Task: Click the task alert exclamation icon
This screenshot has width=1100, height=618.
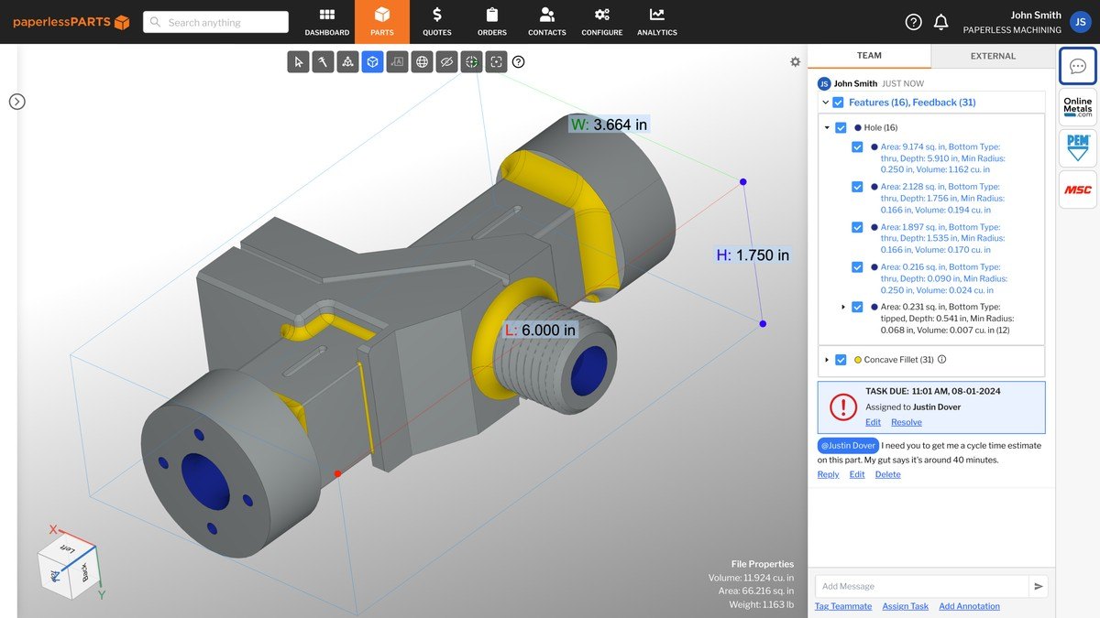Action: (843, 407)
